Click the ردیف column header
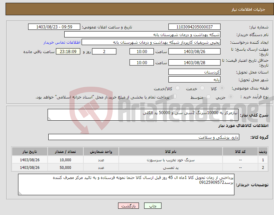The image size is (274, 215). [263, 152]
